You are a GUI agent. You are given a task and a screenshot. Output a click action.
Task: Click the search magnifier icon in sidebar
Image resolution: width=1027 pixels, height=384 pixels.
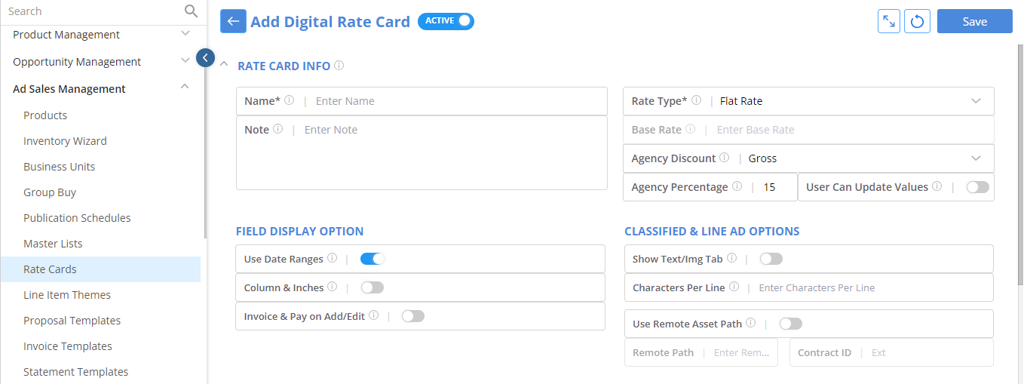[x=191, y=11]
